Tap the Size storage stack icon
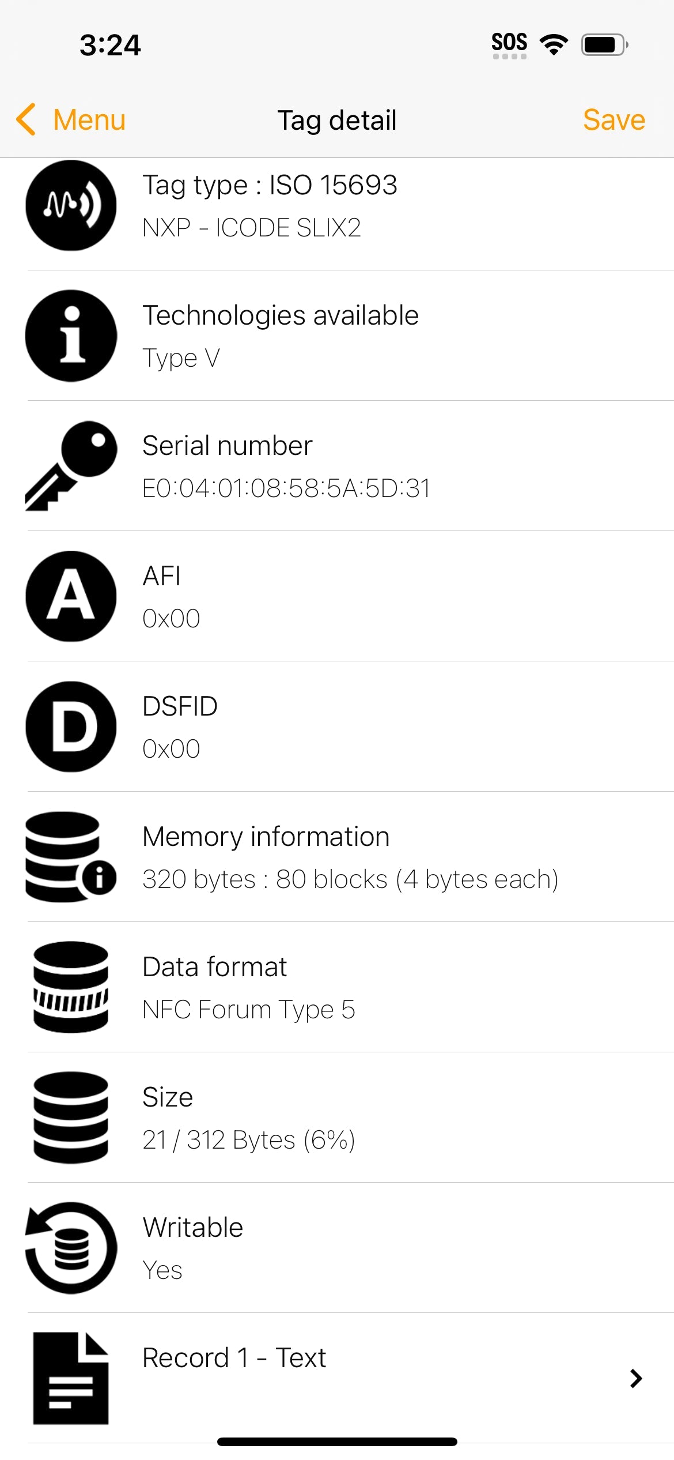 (71, 1117)
